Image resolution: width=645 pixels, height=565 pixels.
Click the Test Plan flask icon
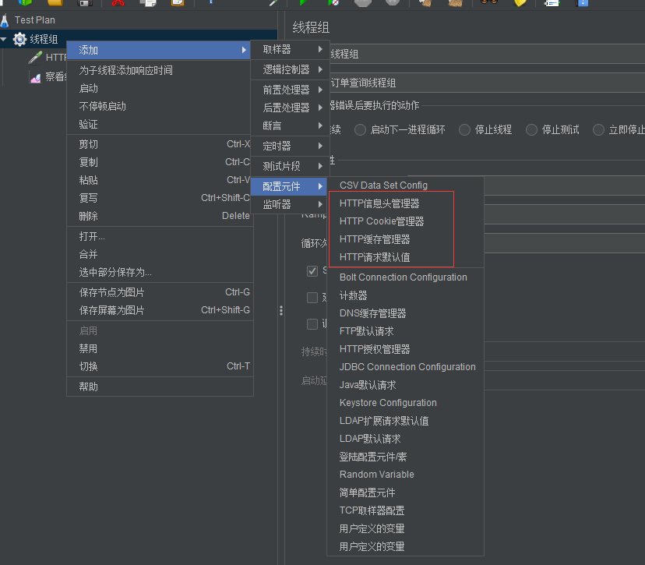click(5, 20)
